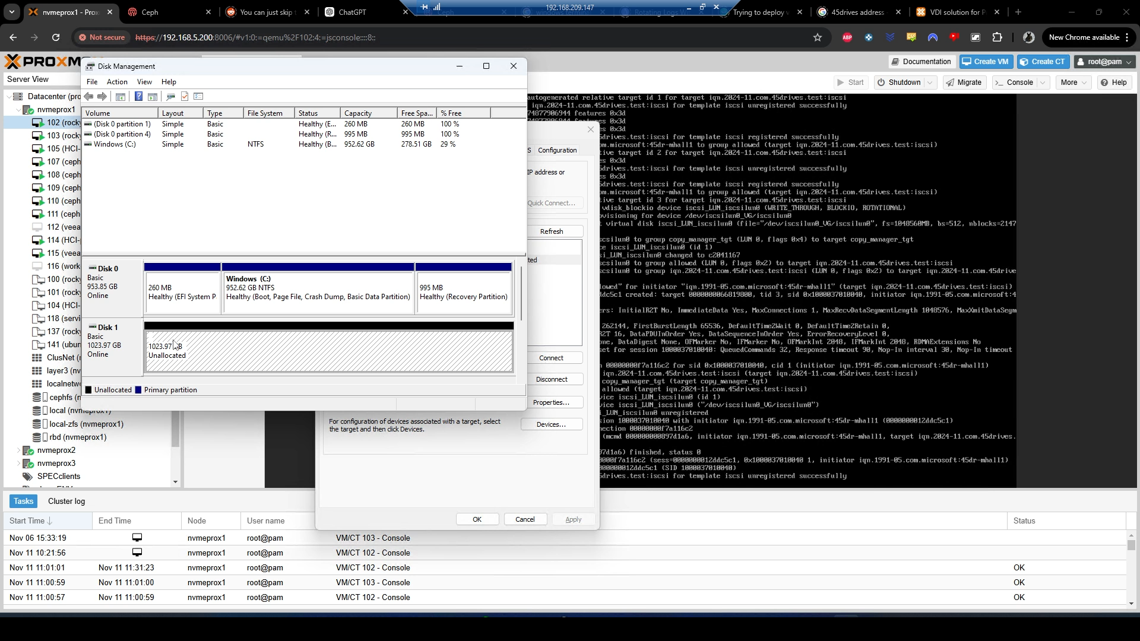Click the back arrow in Disk Management toolbar
The width and height of the screenshot is (1140, 641).
point(88,96)
